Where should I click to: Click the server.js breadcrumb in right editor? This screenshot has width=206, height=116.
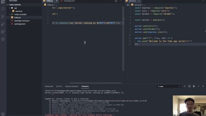pyautogui.click(x=138, y=5)
